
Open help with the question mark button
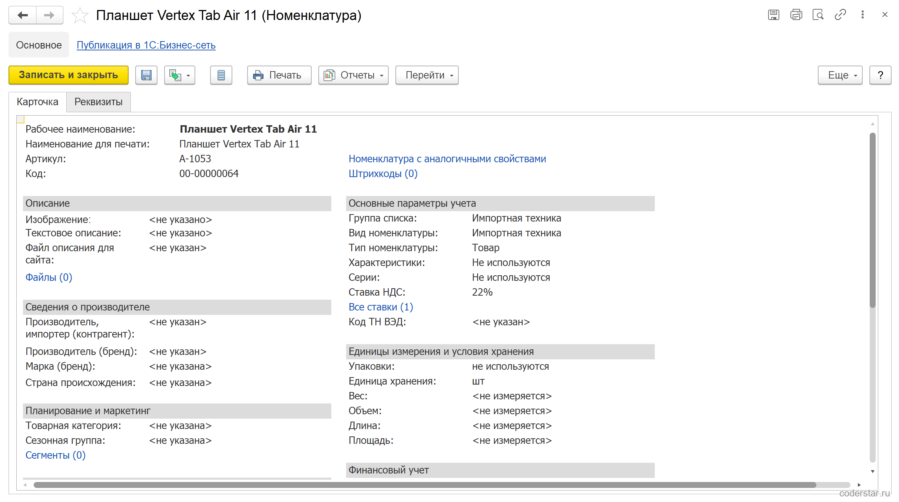[880, 75]
